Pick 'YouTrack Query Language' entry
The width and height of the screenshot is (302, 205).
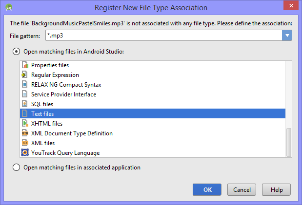pyautogui.click(x=153, y=153)
